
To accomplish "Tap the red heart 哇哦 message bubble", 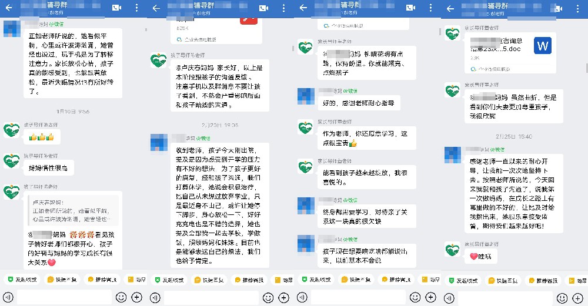I will tap(481, 257).
